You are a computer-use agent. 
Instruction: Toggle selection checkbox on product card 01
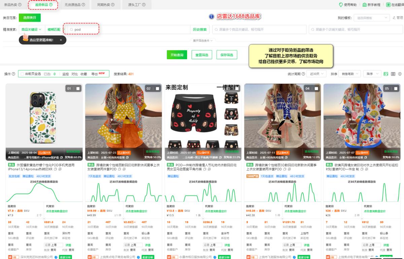pyautogui.click(x=78, y=88)
